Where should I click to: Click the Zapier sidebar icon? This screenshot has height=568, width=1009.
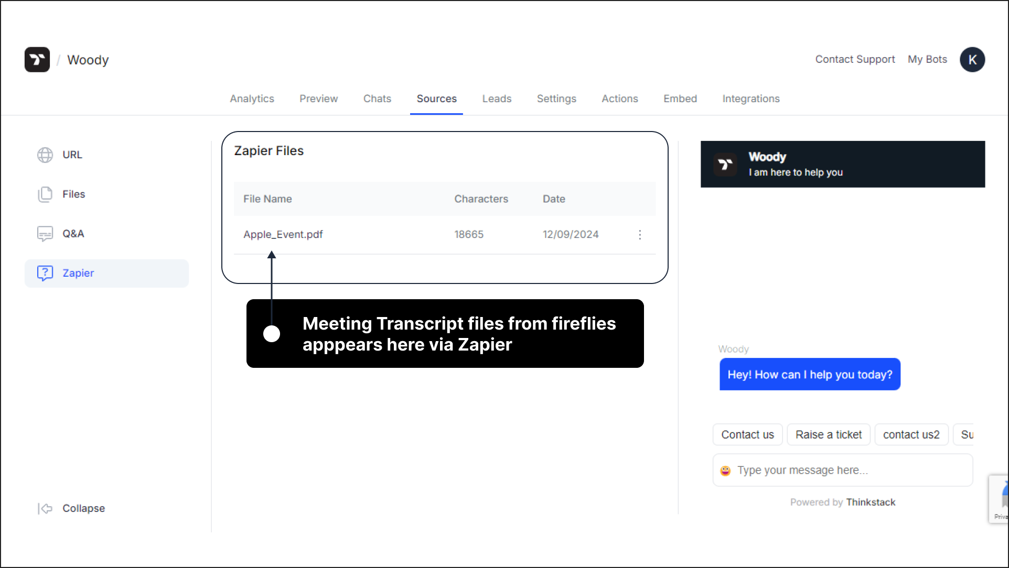point(45,272)
